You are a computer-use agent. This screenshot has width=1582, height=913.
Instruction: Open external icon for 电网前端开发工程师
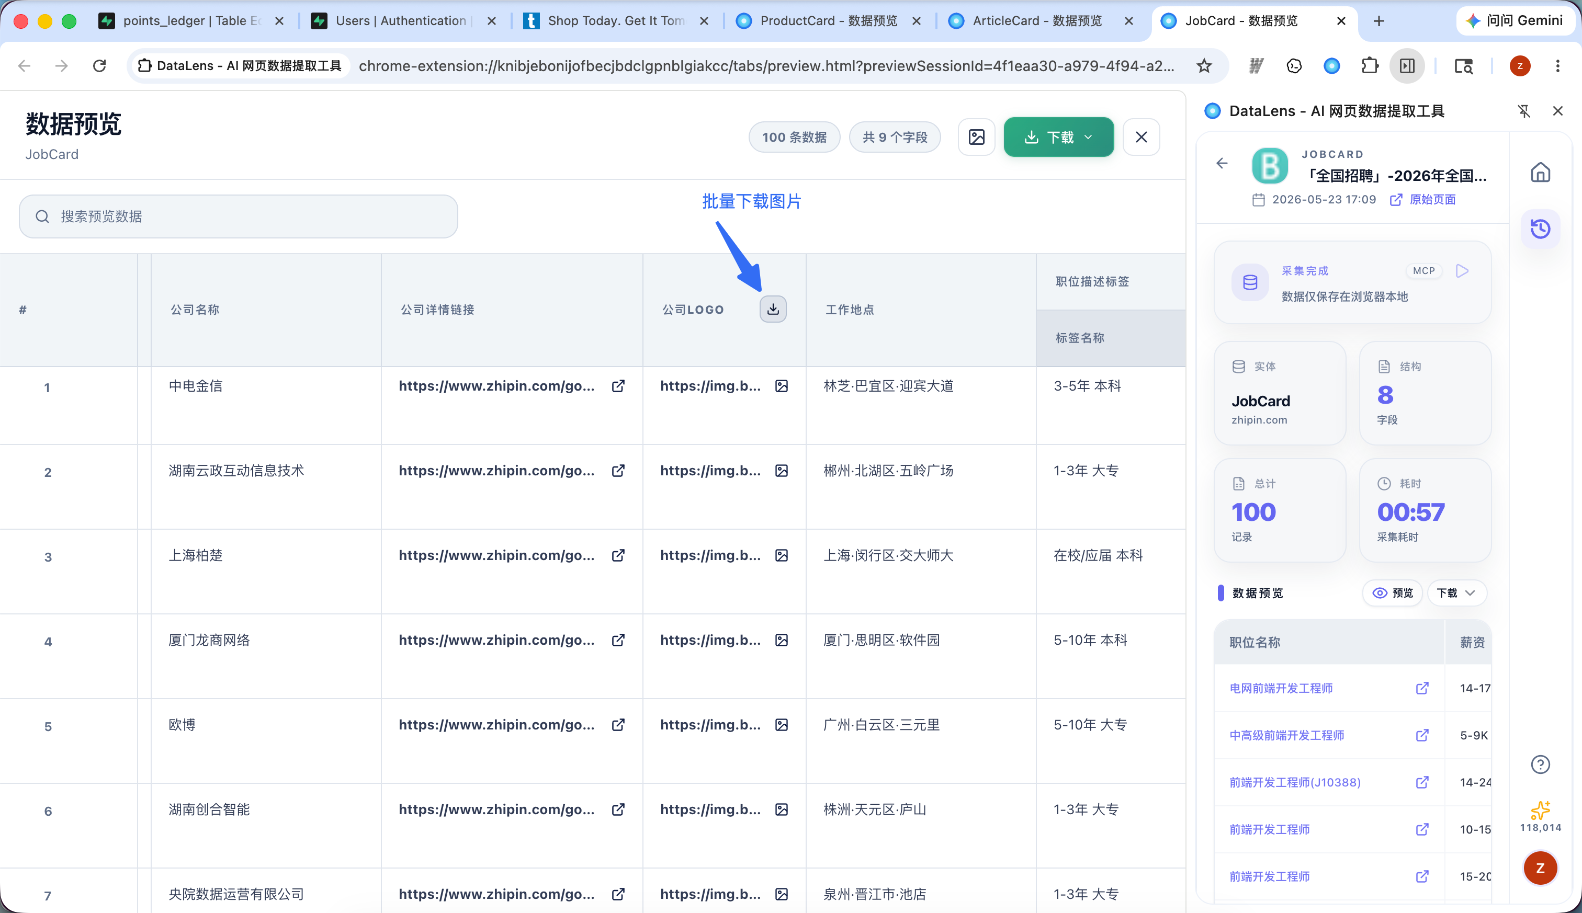(x=1422, y=689)
